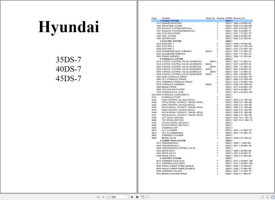Image resolution: width=275 pixels, height=200 pixels.
Task: Click the HYDRAULIC OIL TANK entry
Action: tap(173, 92)
